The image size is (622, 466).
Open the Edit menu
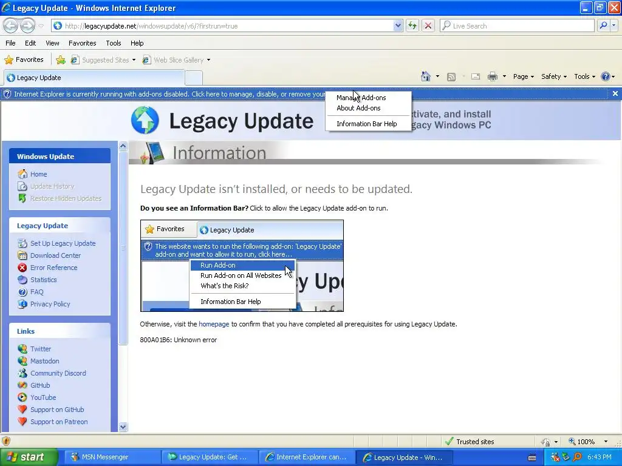pos(30,43)
